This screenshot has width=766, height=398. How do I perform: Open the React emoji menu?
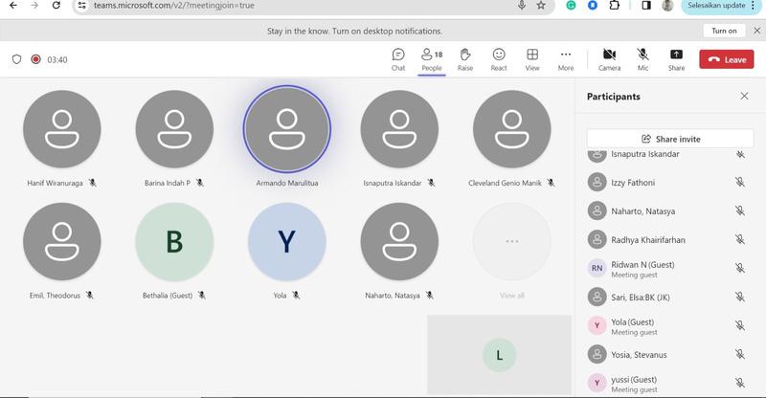499,58
